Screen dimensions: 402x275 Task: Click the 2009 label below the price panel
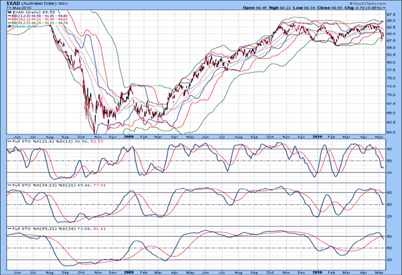point(129,136)
